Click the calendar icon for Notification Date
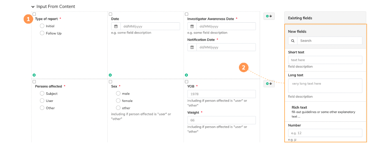This screenshot has width=383, height=146. (x=192, y=47)
